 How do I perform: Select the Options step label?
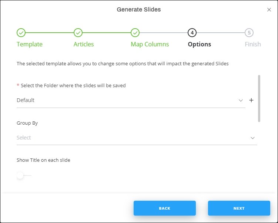[200, 44]
